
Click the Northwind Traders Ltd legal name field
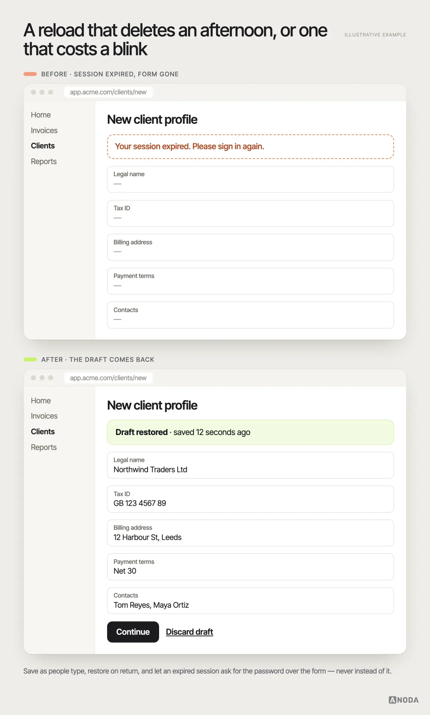[x=250, y=465]
